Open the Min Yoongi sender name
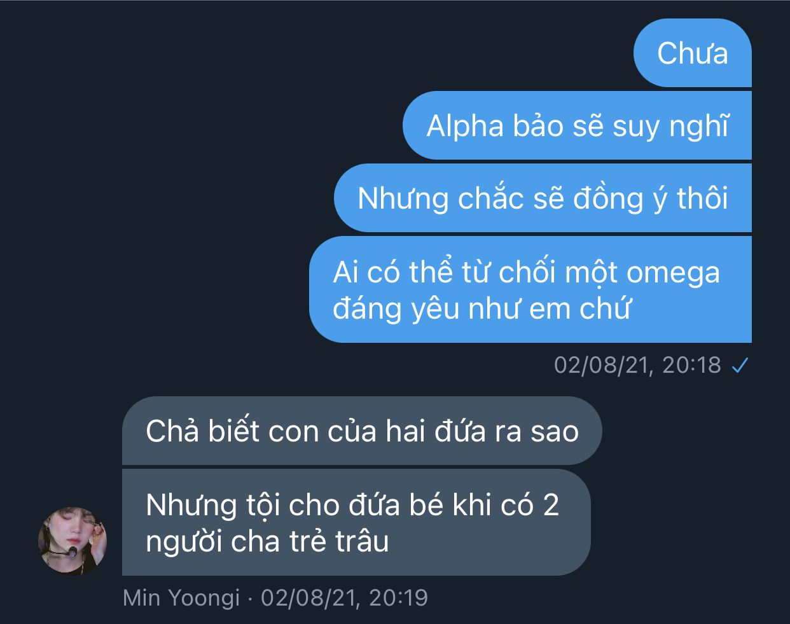Screen dimensions: 790x624 [181, 598]
